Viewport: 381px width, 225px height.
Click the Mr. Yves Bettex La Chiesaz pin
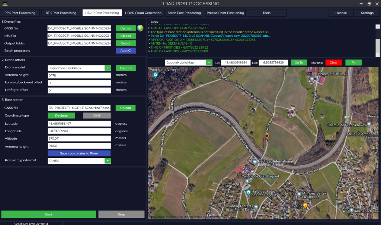(299, 194)
